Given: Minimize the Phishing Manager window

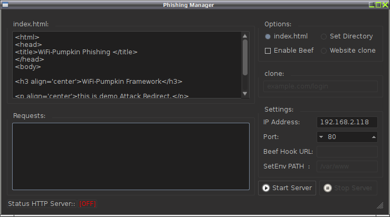Looking at the screenshot, I should tap(372, 5).
